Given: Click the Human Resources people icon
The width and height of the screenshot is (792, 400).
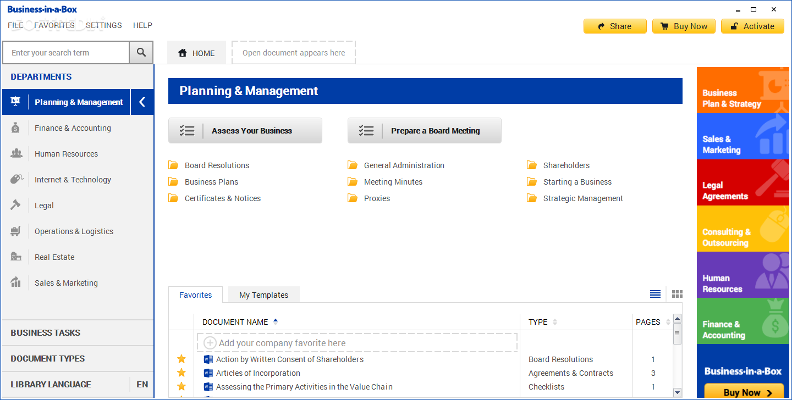Looking at the screenshot, I should click(x=16, y=153).
